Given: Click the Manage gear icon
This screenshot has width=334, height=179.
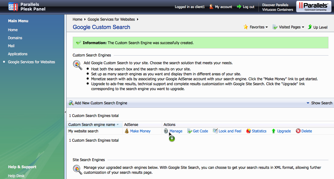Looking at the screenshot, I should [x=166, y=131].
